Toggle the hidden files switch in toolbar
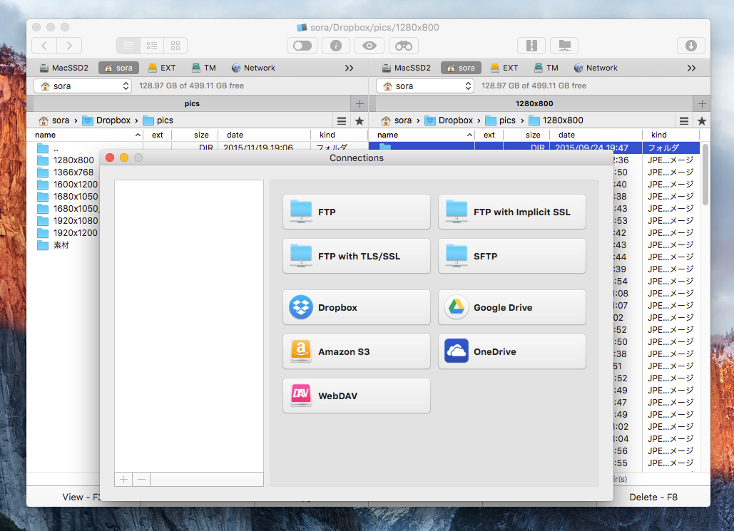 click(x=302, y=46)
